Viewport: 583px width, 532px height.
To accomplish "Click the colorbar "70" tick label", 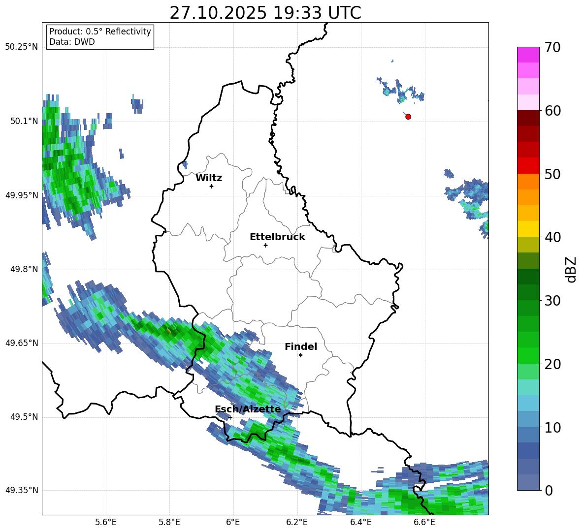I will [x=552, y=48].
